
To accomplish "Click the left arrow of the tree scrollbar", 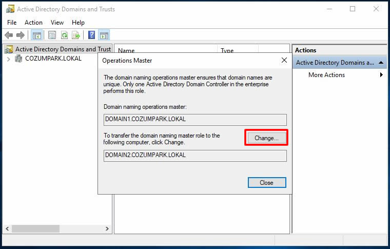I will [x=7, y=228].
